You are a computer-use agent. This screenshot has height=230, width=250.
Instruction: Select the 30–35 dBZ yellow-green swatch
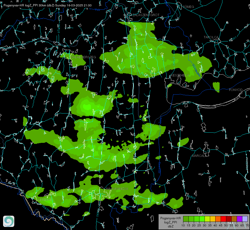point(207,219)
